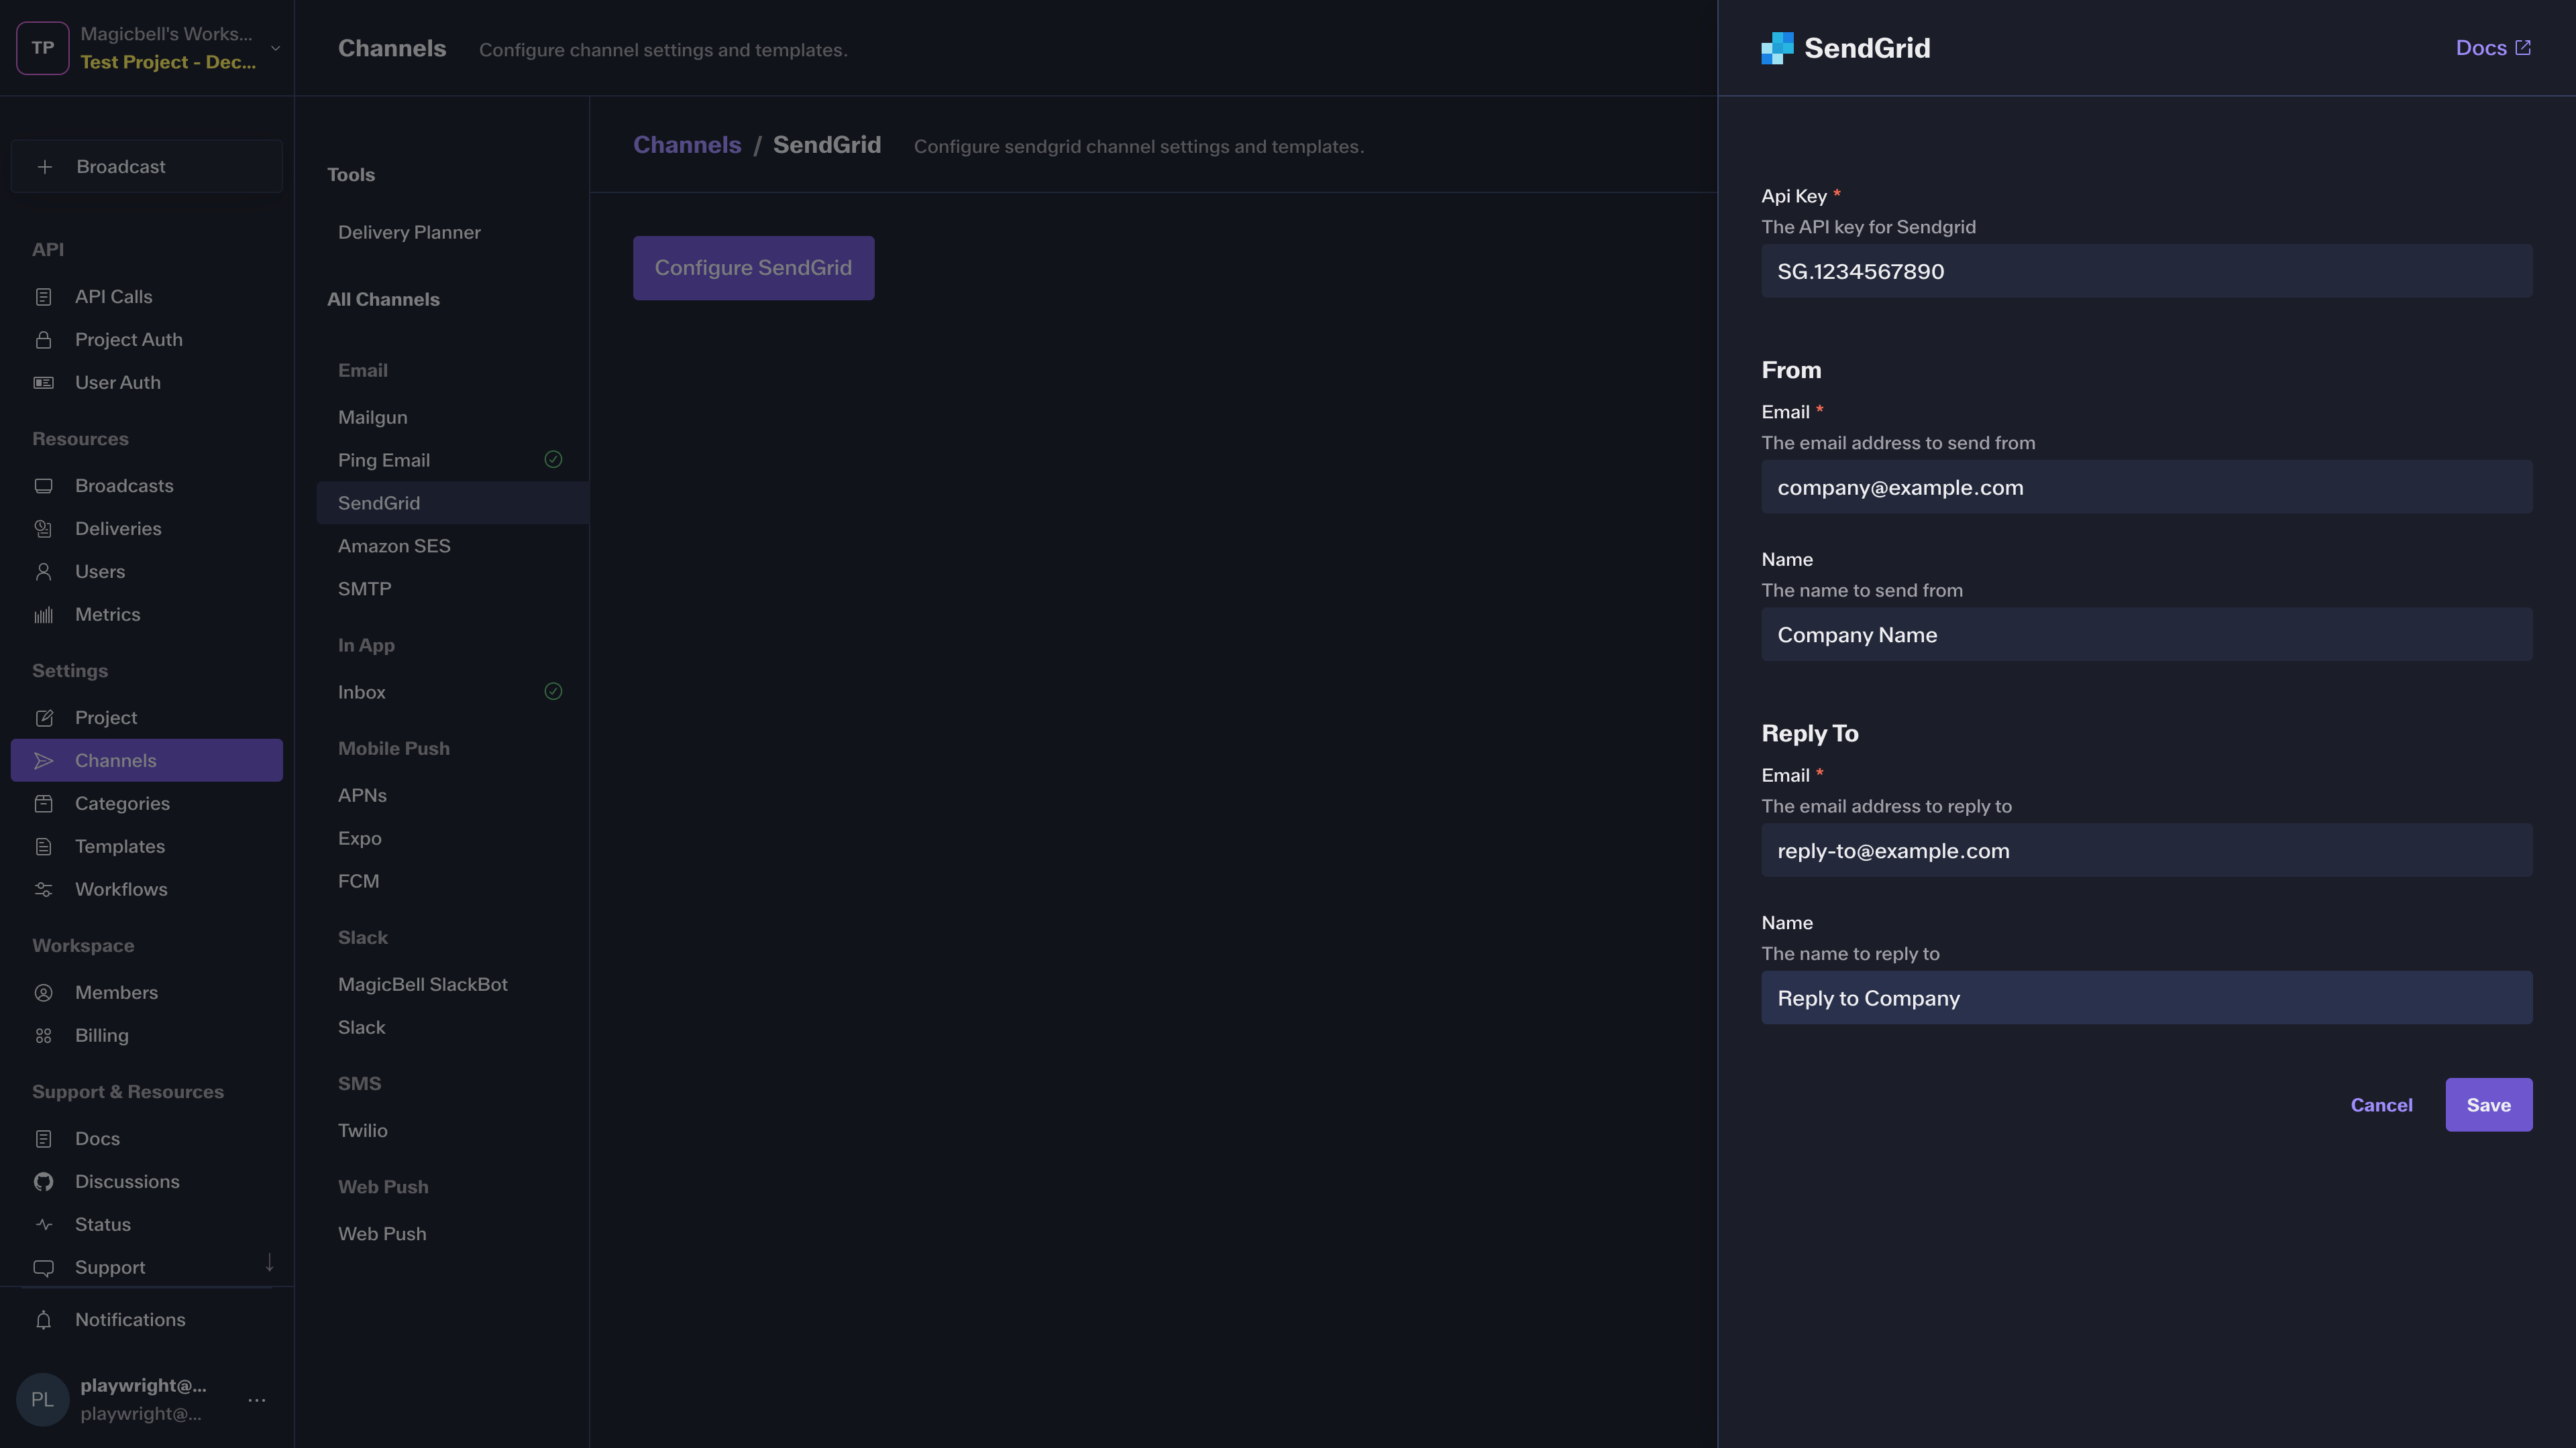
Task: Click the Inbox enabled checkmark indicator
Action: (553, 692)
